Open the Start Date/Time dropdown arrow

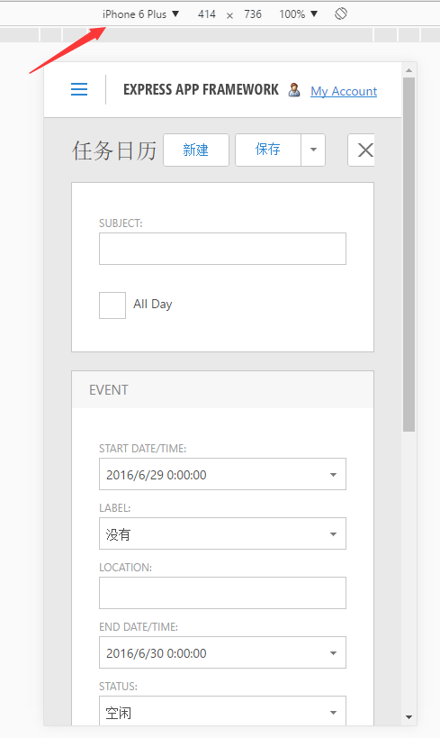pyautogui.click(x=333, y=474)
